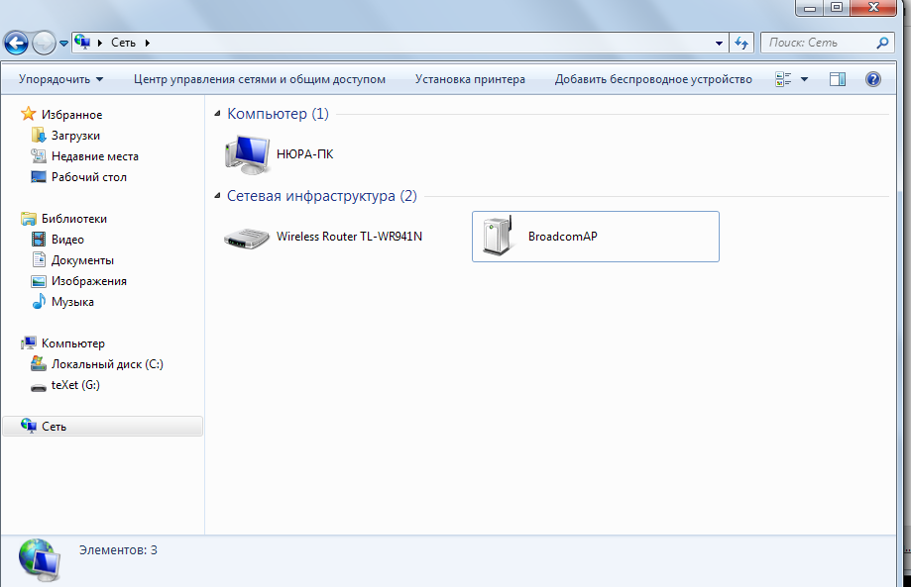The image size is (911, 587).
Task: Go to Рабочий стол in the sidebar
Action: tap(78, 177)
